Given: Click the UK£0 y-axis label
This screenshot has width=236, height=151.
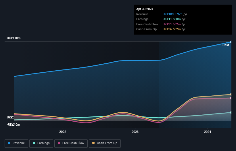Looking at the screenshot, I should tap(11, 117).
